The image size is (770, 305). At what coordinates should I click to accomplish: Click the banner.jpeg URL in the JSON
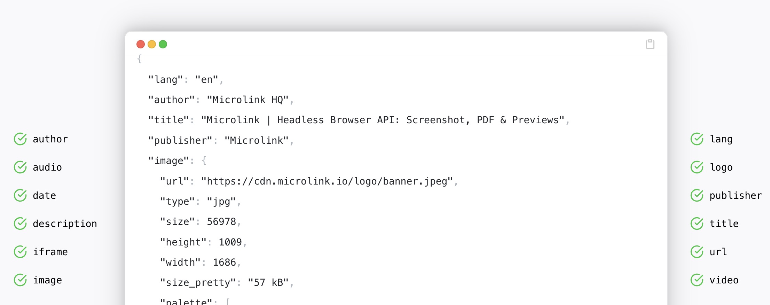pos(327,181)
